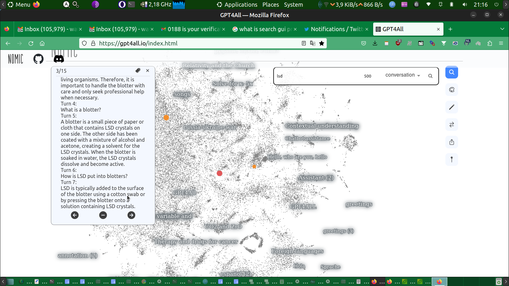This screenshot has width=509, height=286.
Task: Select the pin marker tool
Action: [452, 160]
